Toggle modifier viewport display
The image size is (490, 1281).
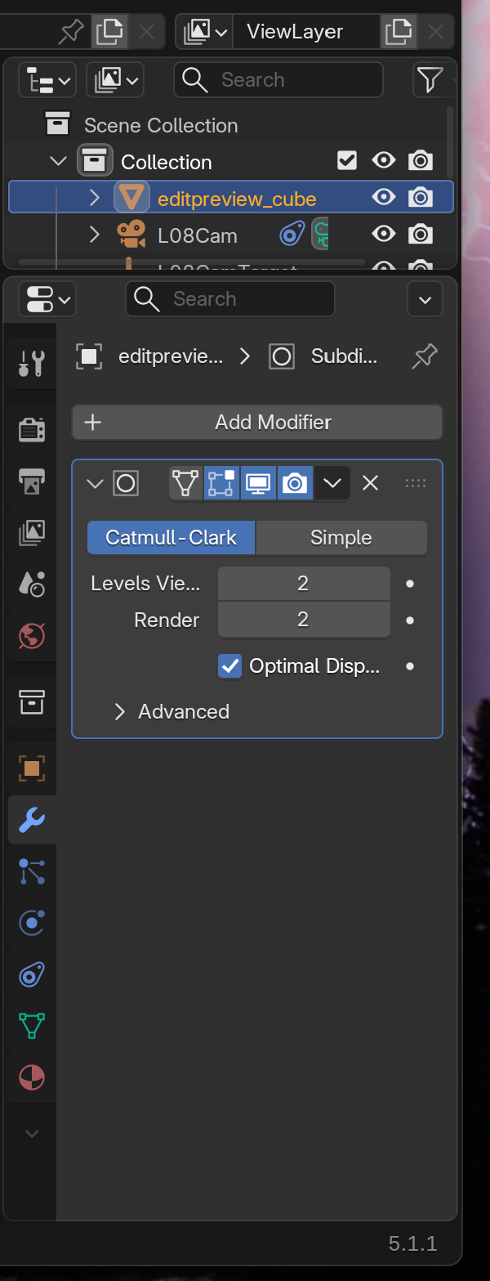coord(258,483)
